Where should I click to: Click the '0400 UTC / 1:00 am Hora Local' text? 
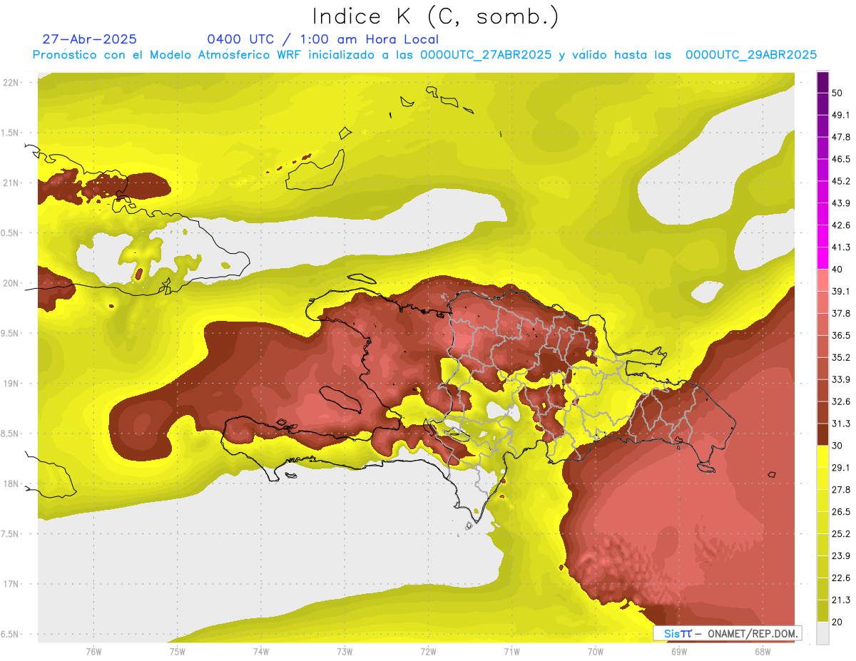pos(323,39)
